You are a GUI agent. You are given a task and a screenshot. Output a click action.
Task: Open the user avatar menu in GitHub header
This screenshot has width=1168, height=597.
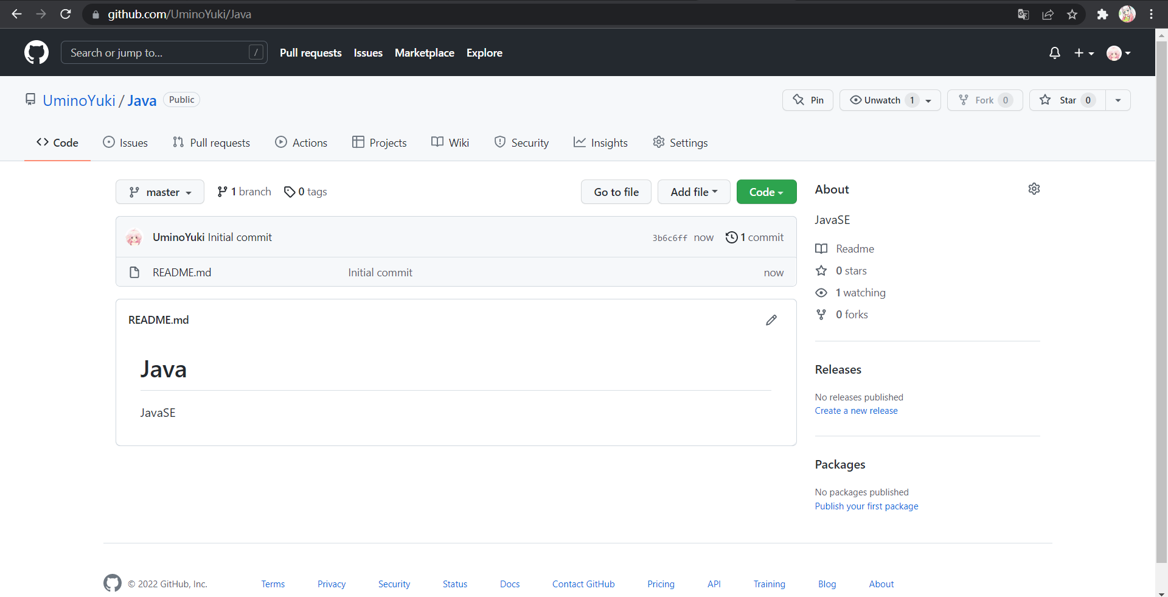coord(1119,53)
